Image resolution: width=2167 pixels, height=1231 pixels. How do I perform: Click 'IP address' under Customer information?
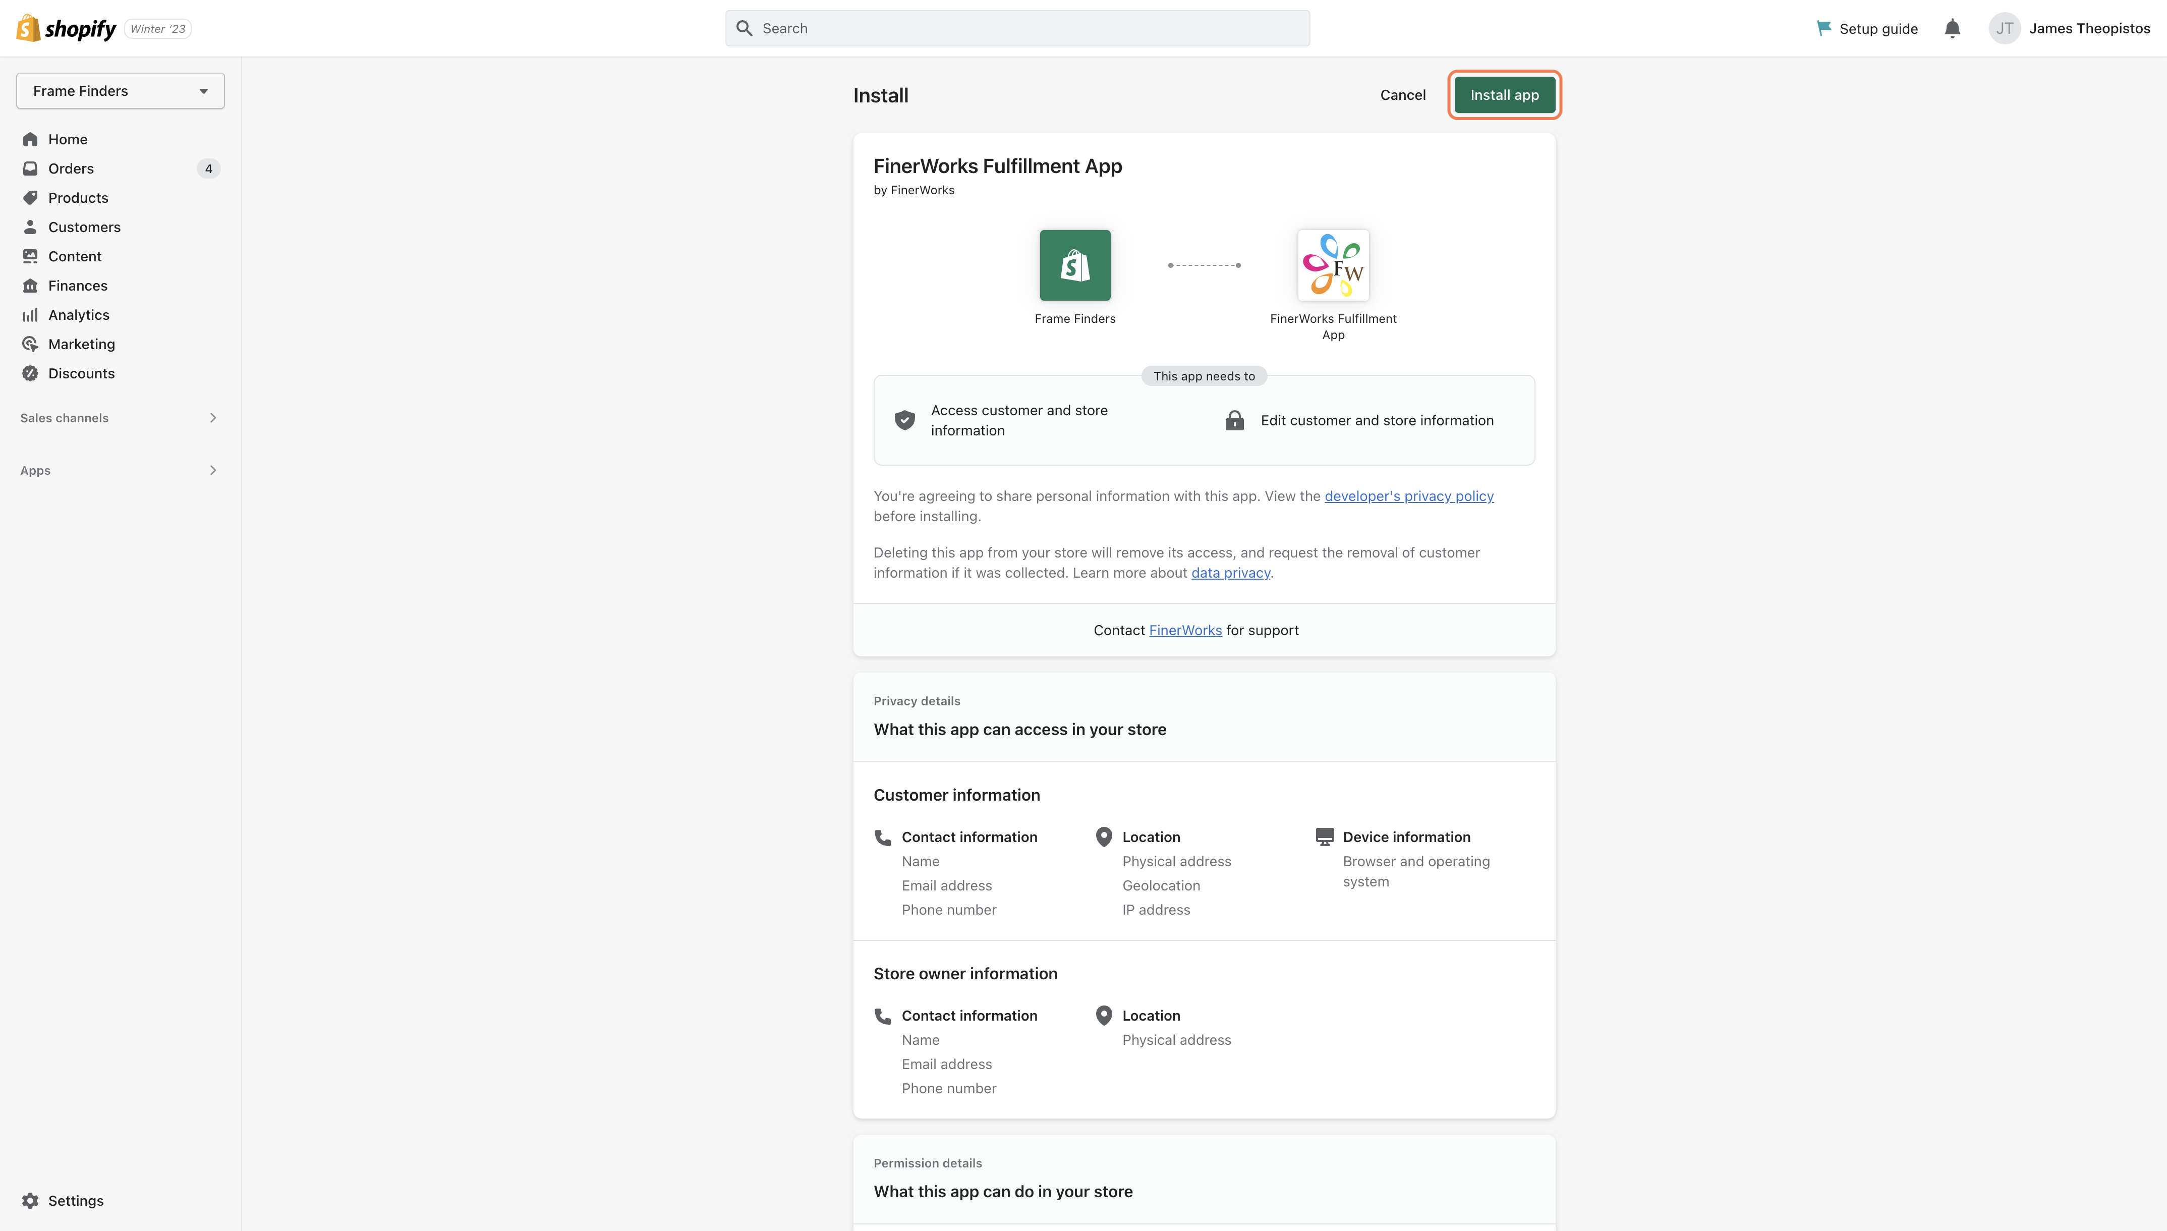point(1156,910)
